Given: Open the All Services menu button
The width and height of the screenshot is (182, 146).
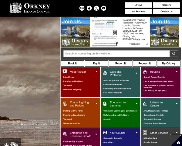Looking at the screenshot, I should pyautogui.click(x=139, y=12).
